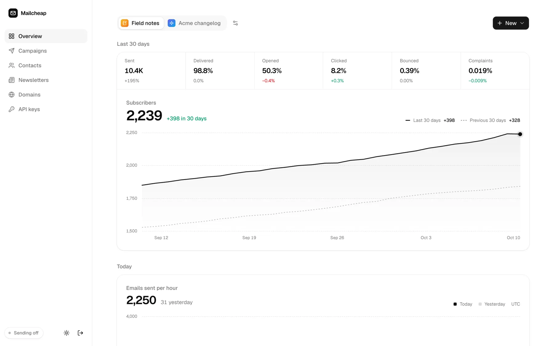Click the Domains globe icon
This screenshot has width=554, height=346.
coord(11,94)
